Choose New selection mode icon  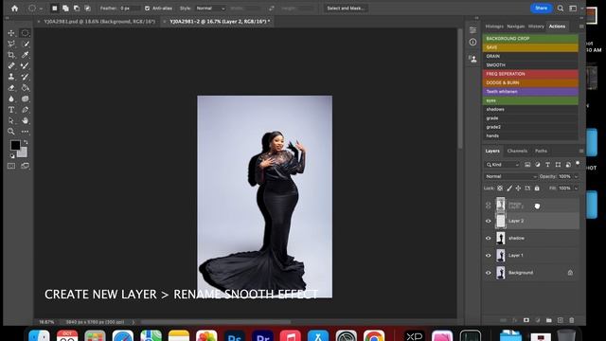55,9
